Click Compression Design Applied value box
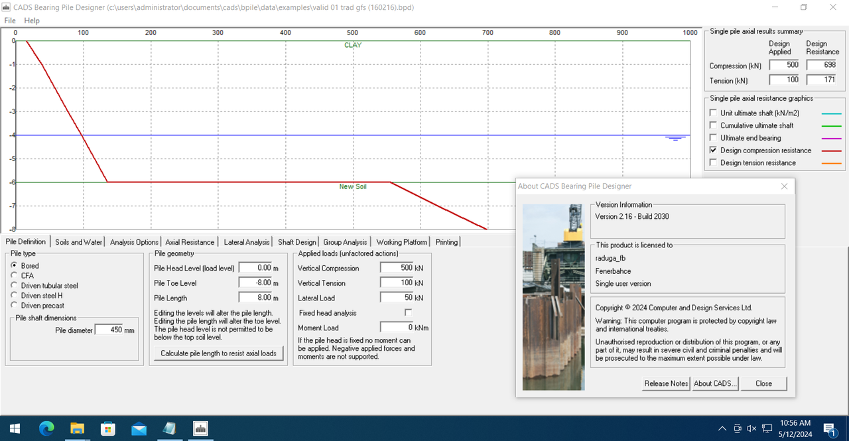849x441 pixels. coord(785,65)
